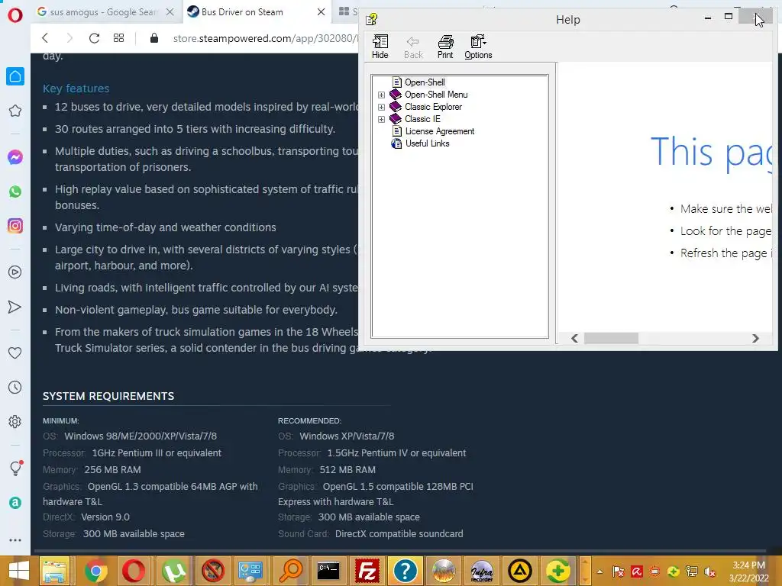Expand the Classic Explorer tree node

[382, 107]
